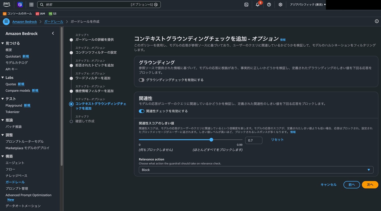Open Tokenizer in the sidebar
The width and height of the screenshot is (381, 211).
[x=13, y=112]
